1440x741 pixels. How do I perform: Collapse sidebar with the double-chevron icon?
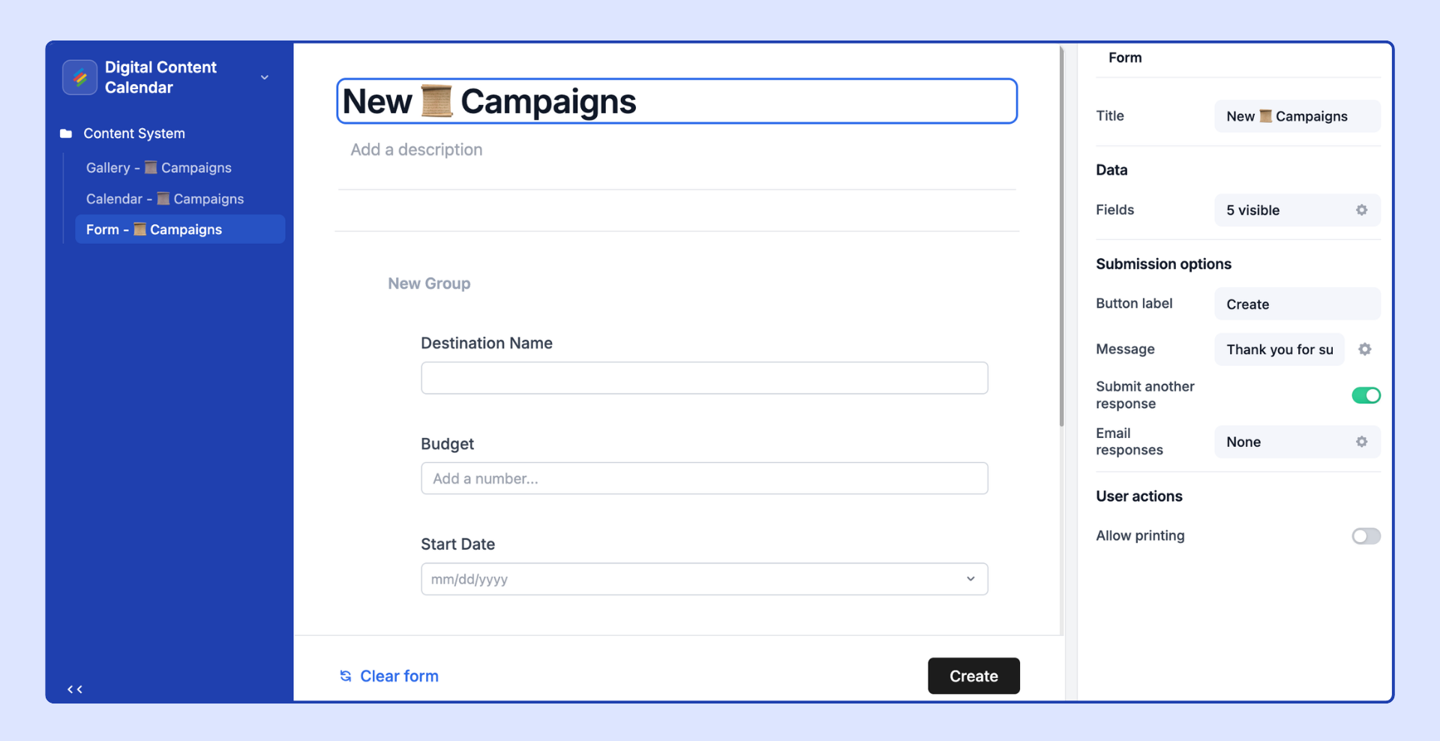[75, 689]
